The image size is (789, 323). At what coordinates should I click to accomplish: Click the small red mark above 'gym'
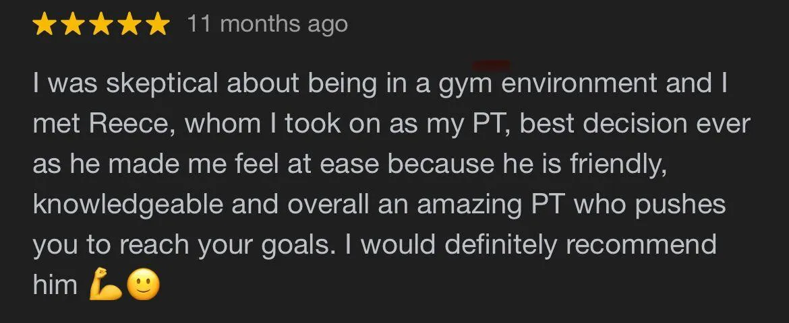point(491,65)
